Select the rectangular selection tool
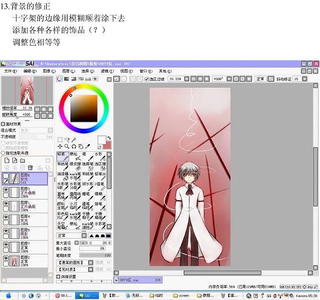320x300 pixels. pos(60,140)
